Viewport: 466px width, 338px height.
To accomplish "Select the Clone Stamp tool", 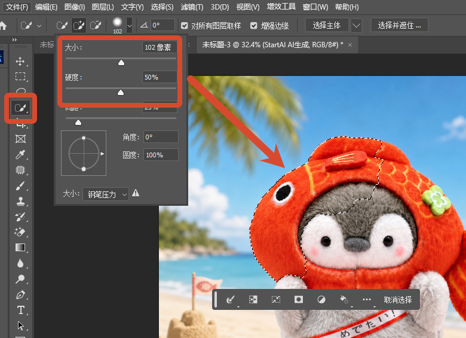I will tap(20, 202).
